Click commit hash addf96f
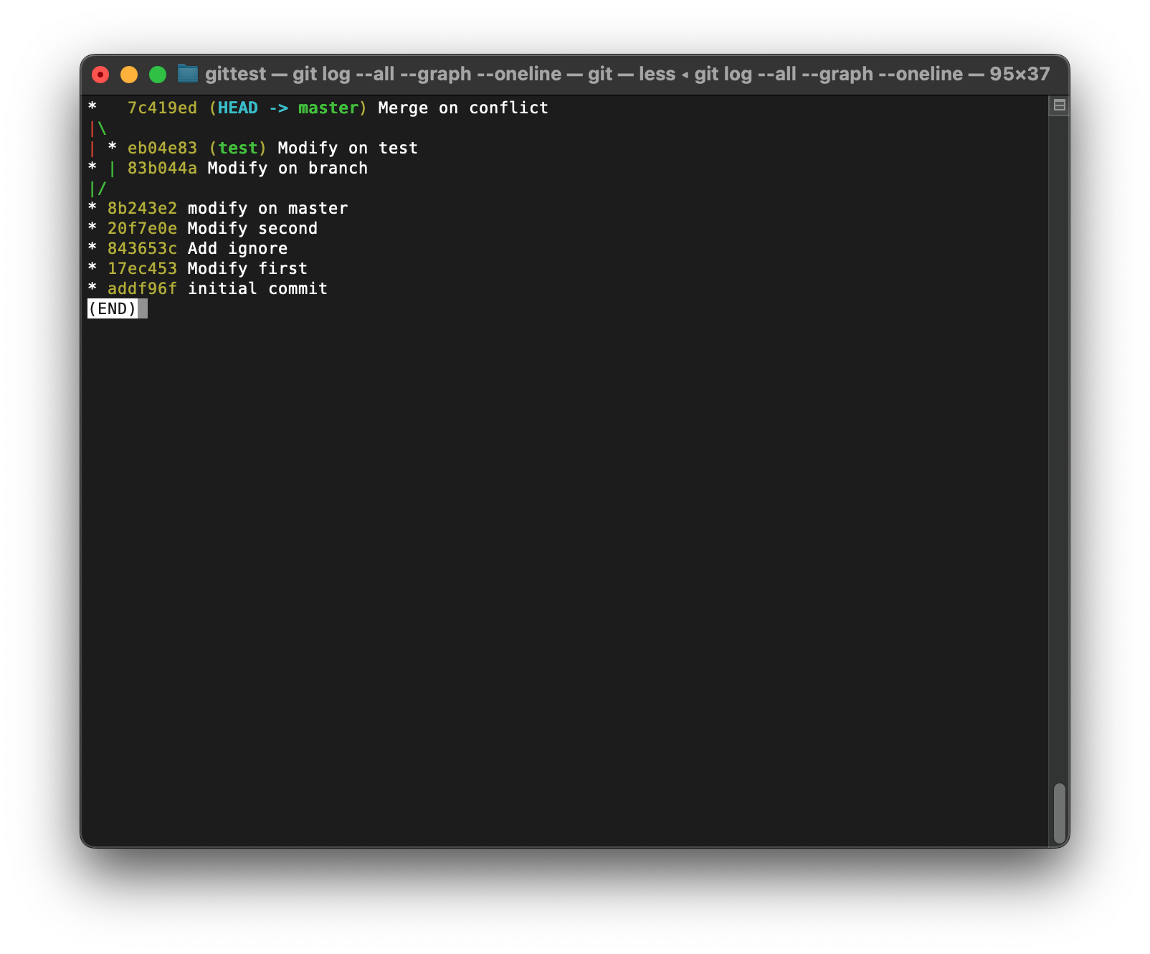This screenshot has height=954, width=1150. [x=142, y=288]
